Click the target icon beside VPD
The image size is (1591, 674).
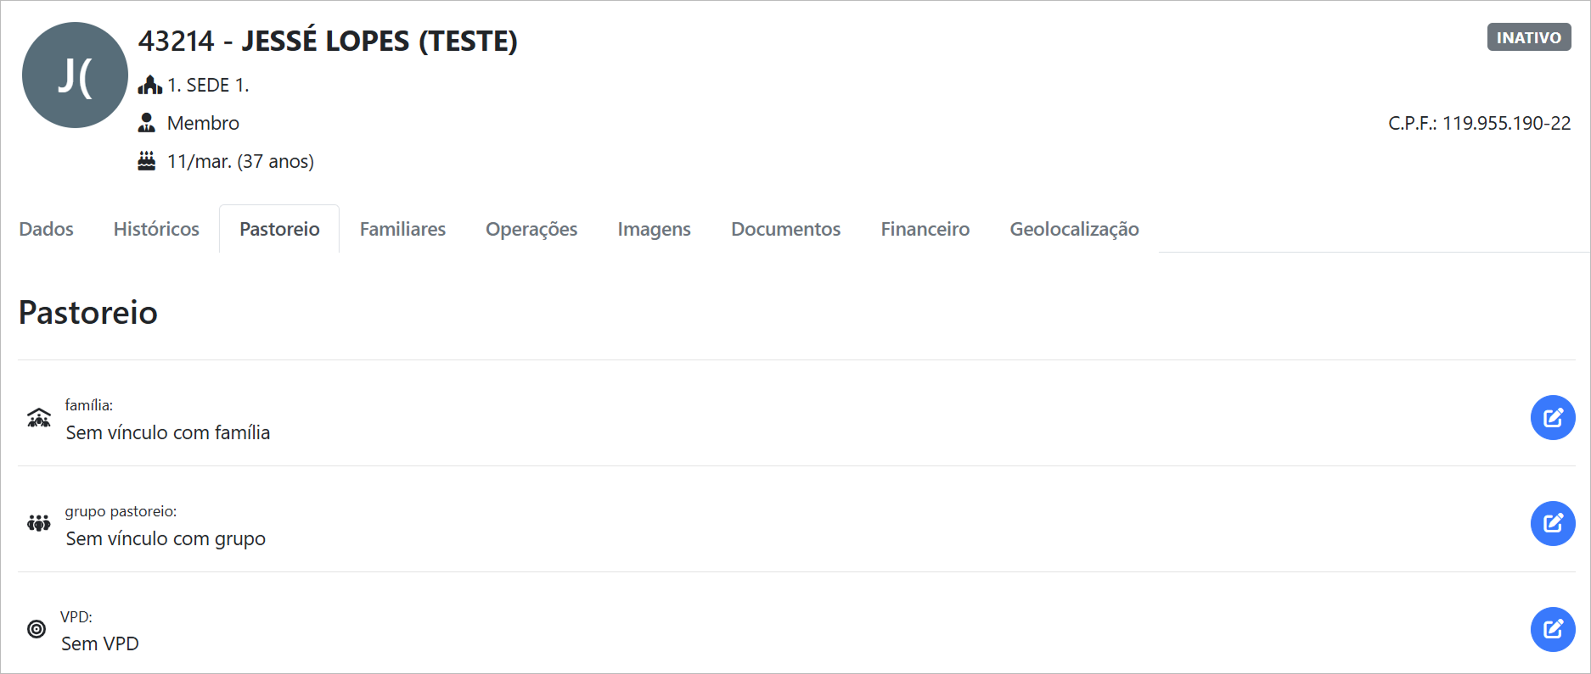[x=37, y=629]
